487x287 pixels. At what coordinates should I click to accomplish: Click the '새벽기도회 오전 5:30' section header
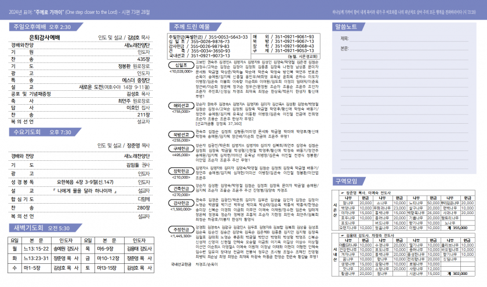point(45,228)
